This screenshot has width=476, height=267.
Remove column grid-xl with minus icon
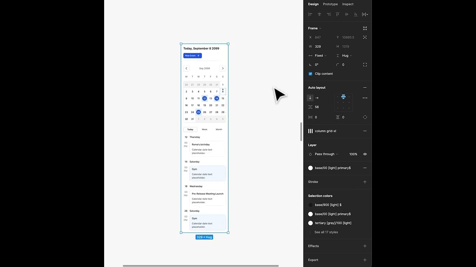[x=365, y=131]
